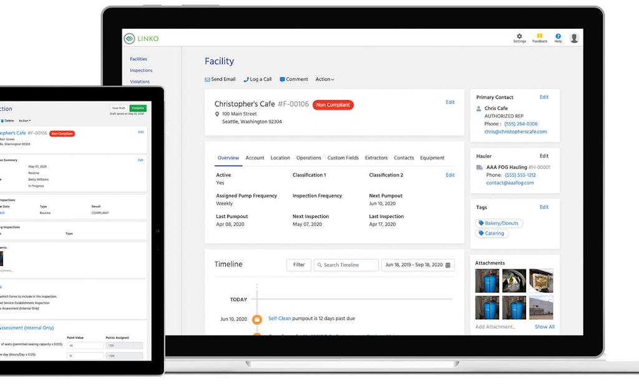Open Inspections in the left sidebar
Screen dimensions: 639x386
tap(141, 71)
